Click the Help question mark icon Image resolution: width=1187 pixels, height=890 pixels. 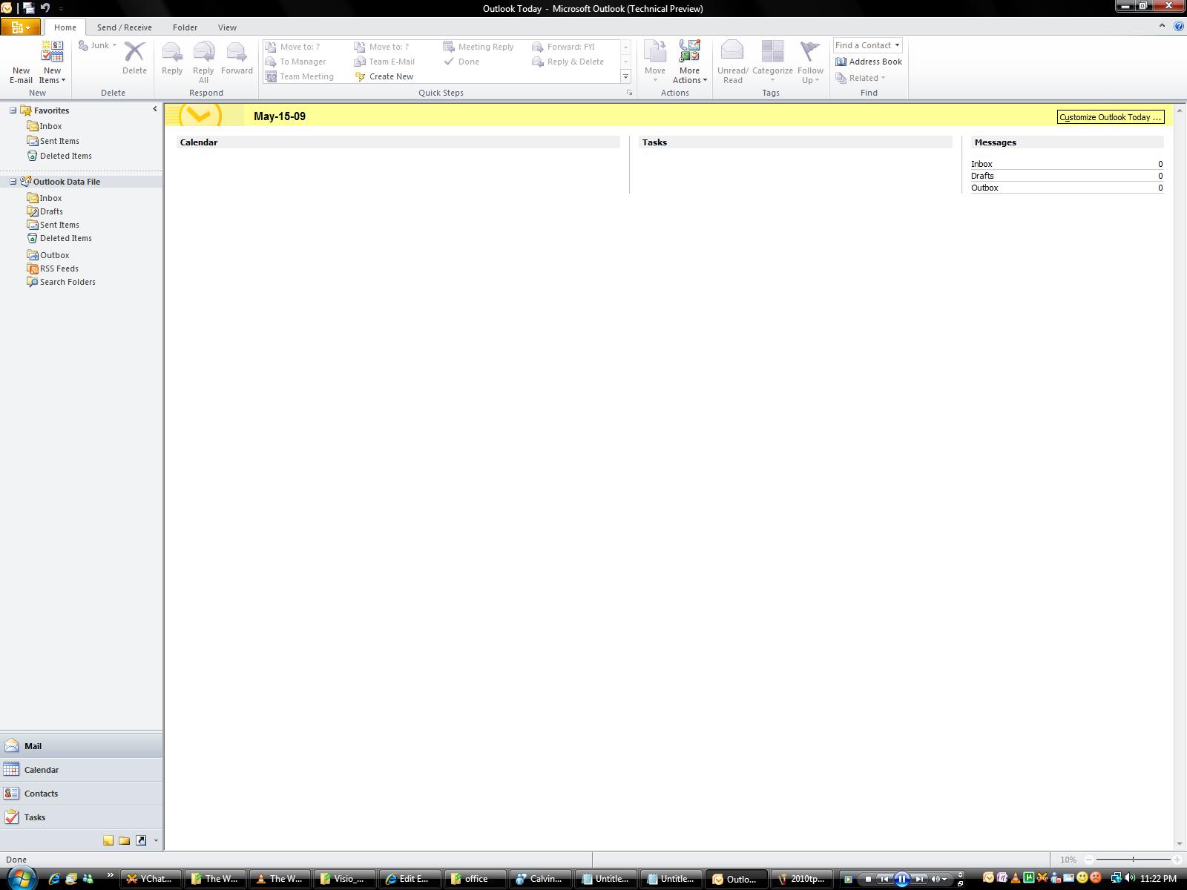pyautogui.click(x=1179, y=26)
